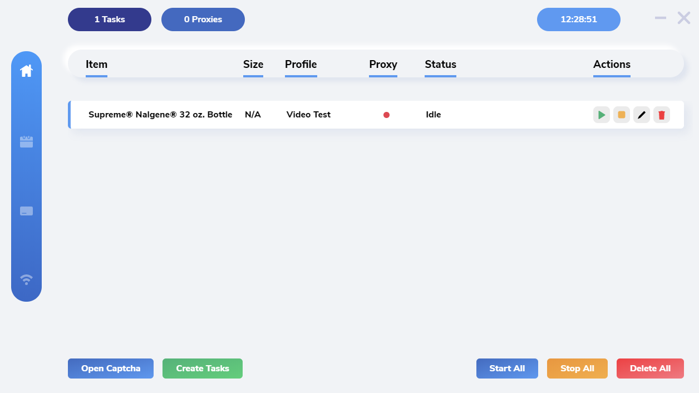Viewport: 699px width, 393px height.
Task: Select the 0 Proxies pill
Action: click(x=203, y=19)
